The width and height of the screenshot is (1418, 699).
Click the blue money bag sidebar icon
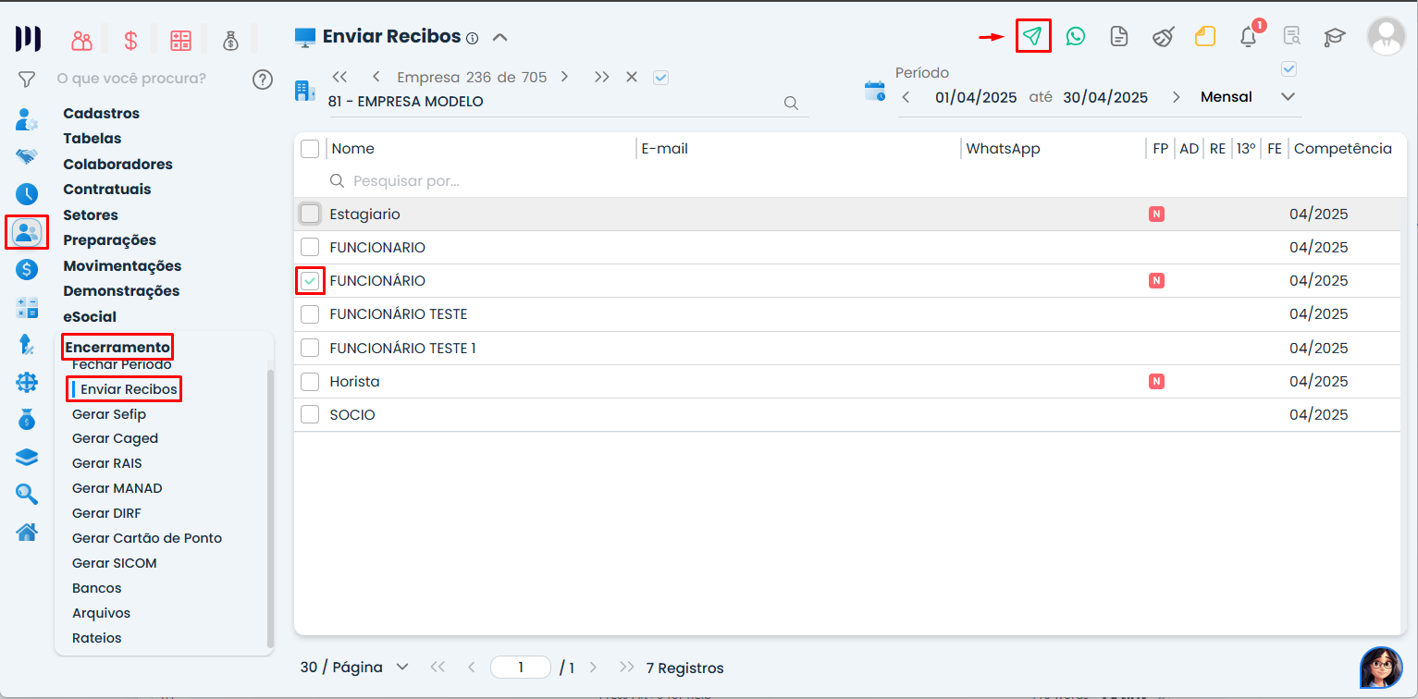27,420
